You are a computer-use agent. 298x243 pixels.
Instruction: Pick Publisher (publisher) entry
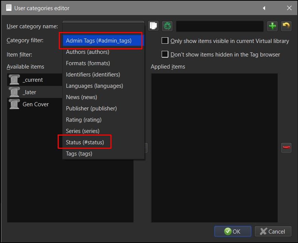pyautogui.click(x=103, y=108)
